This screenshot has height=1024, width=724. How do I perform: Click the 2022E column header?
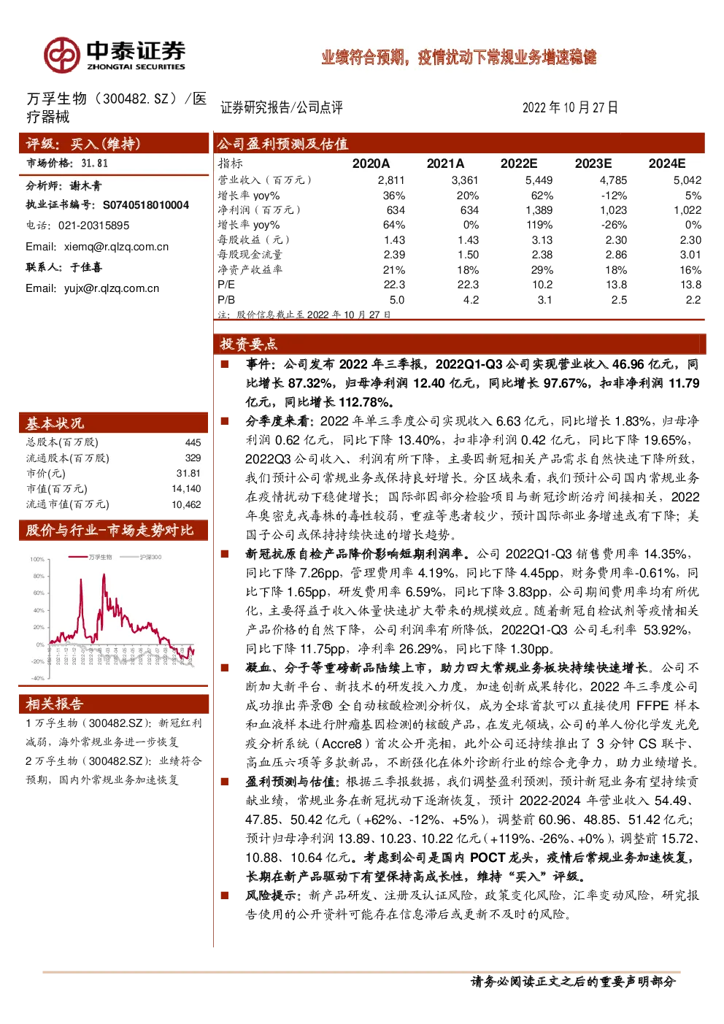coord(519,163)
